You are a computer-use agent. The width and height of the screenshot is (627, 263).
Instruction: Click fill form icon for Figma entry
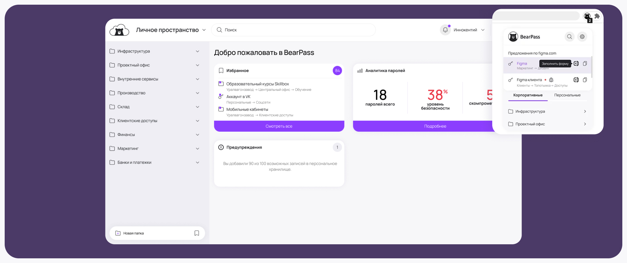coord(576,64)
